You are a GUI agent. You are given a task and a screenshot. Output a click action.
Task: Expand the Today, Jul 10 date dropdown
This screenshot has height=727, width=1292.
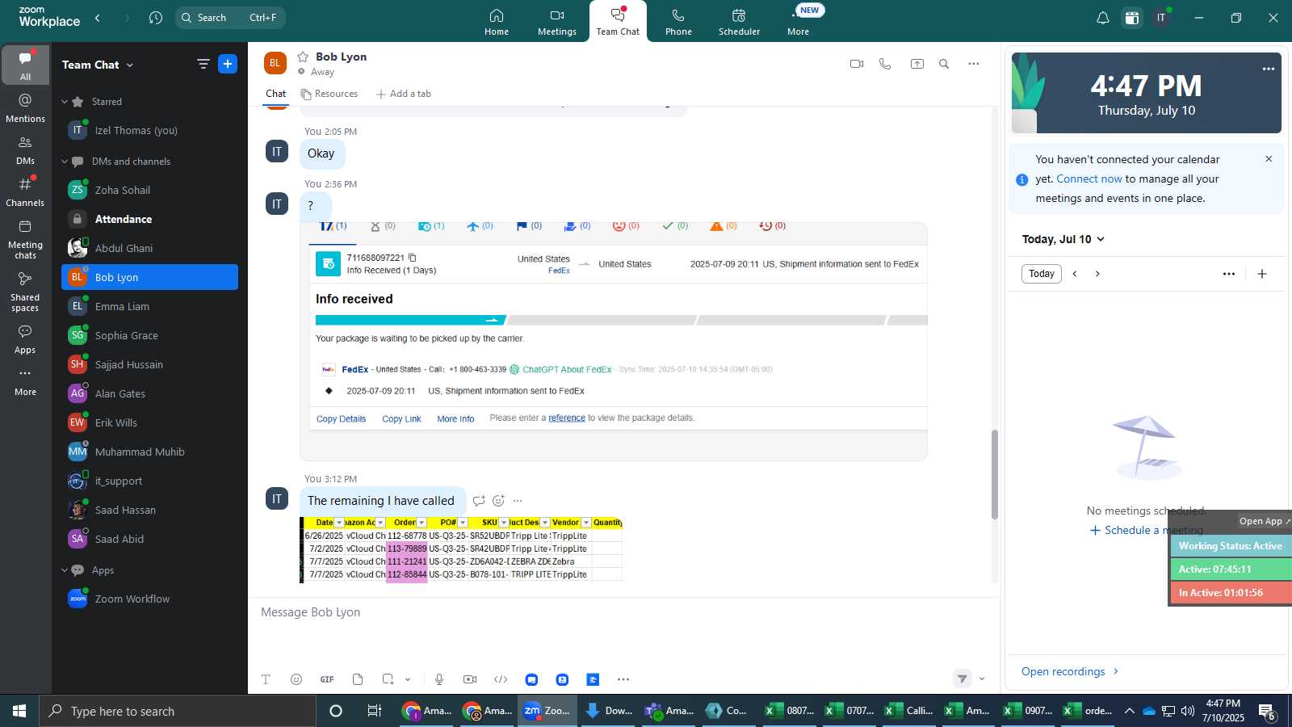point(1063,239)
